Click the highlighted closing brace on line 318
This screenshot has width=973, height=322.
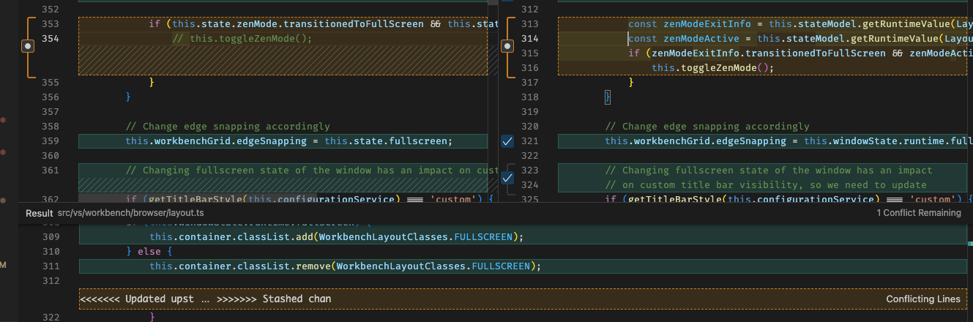click(x=608, y=97)
